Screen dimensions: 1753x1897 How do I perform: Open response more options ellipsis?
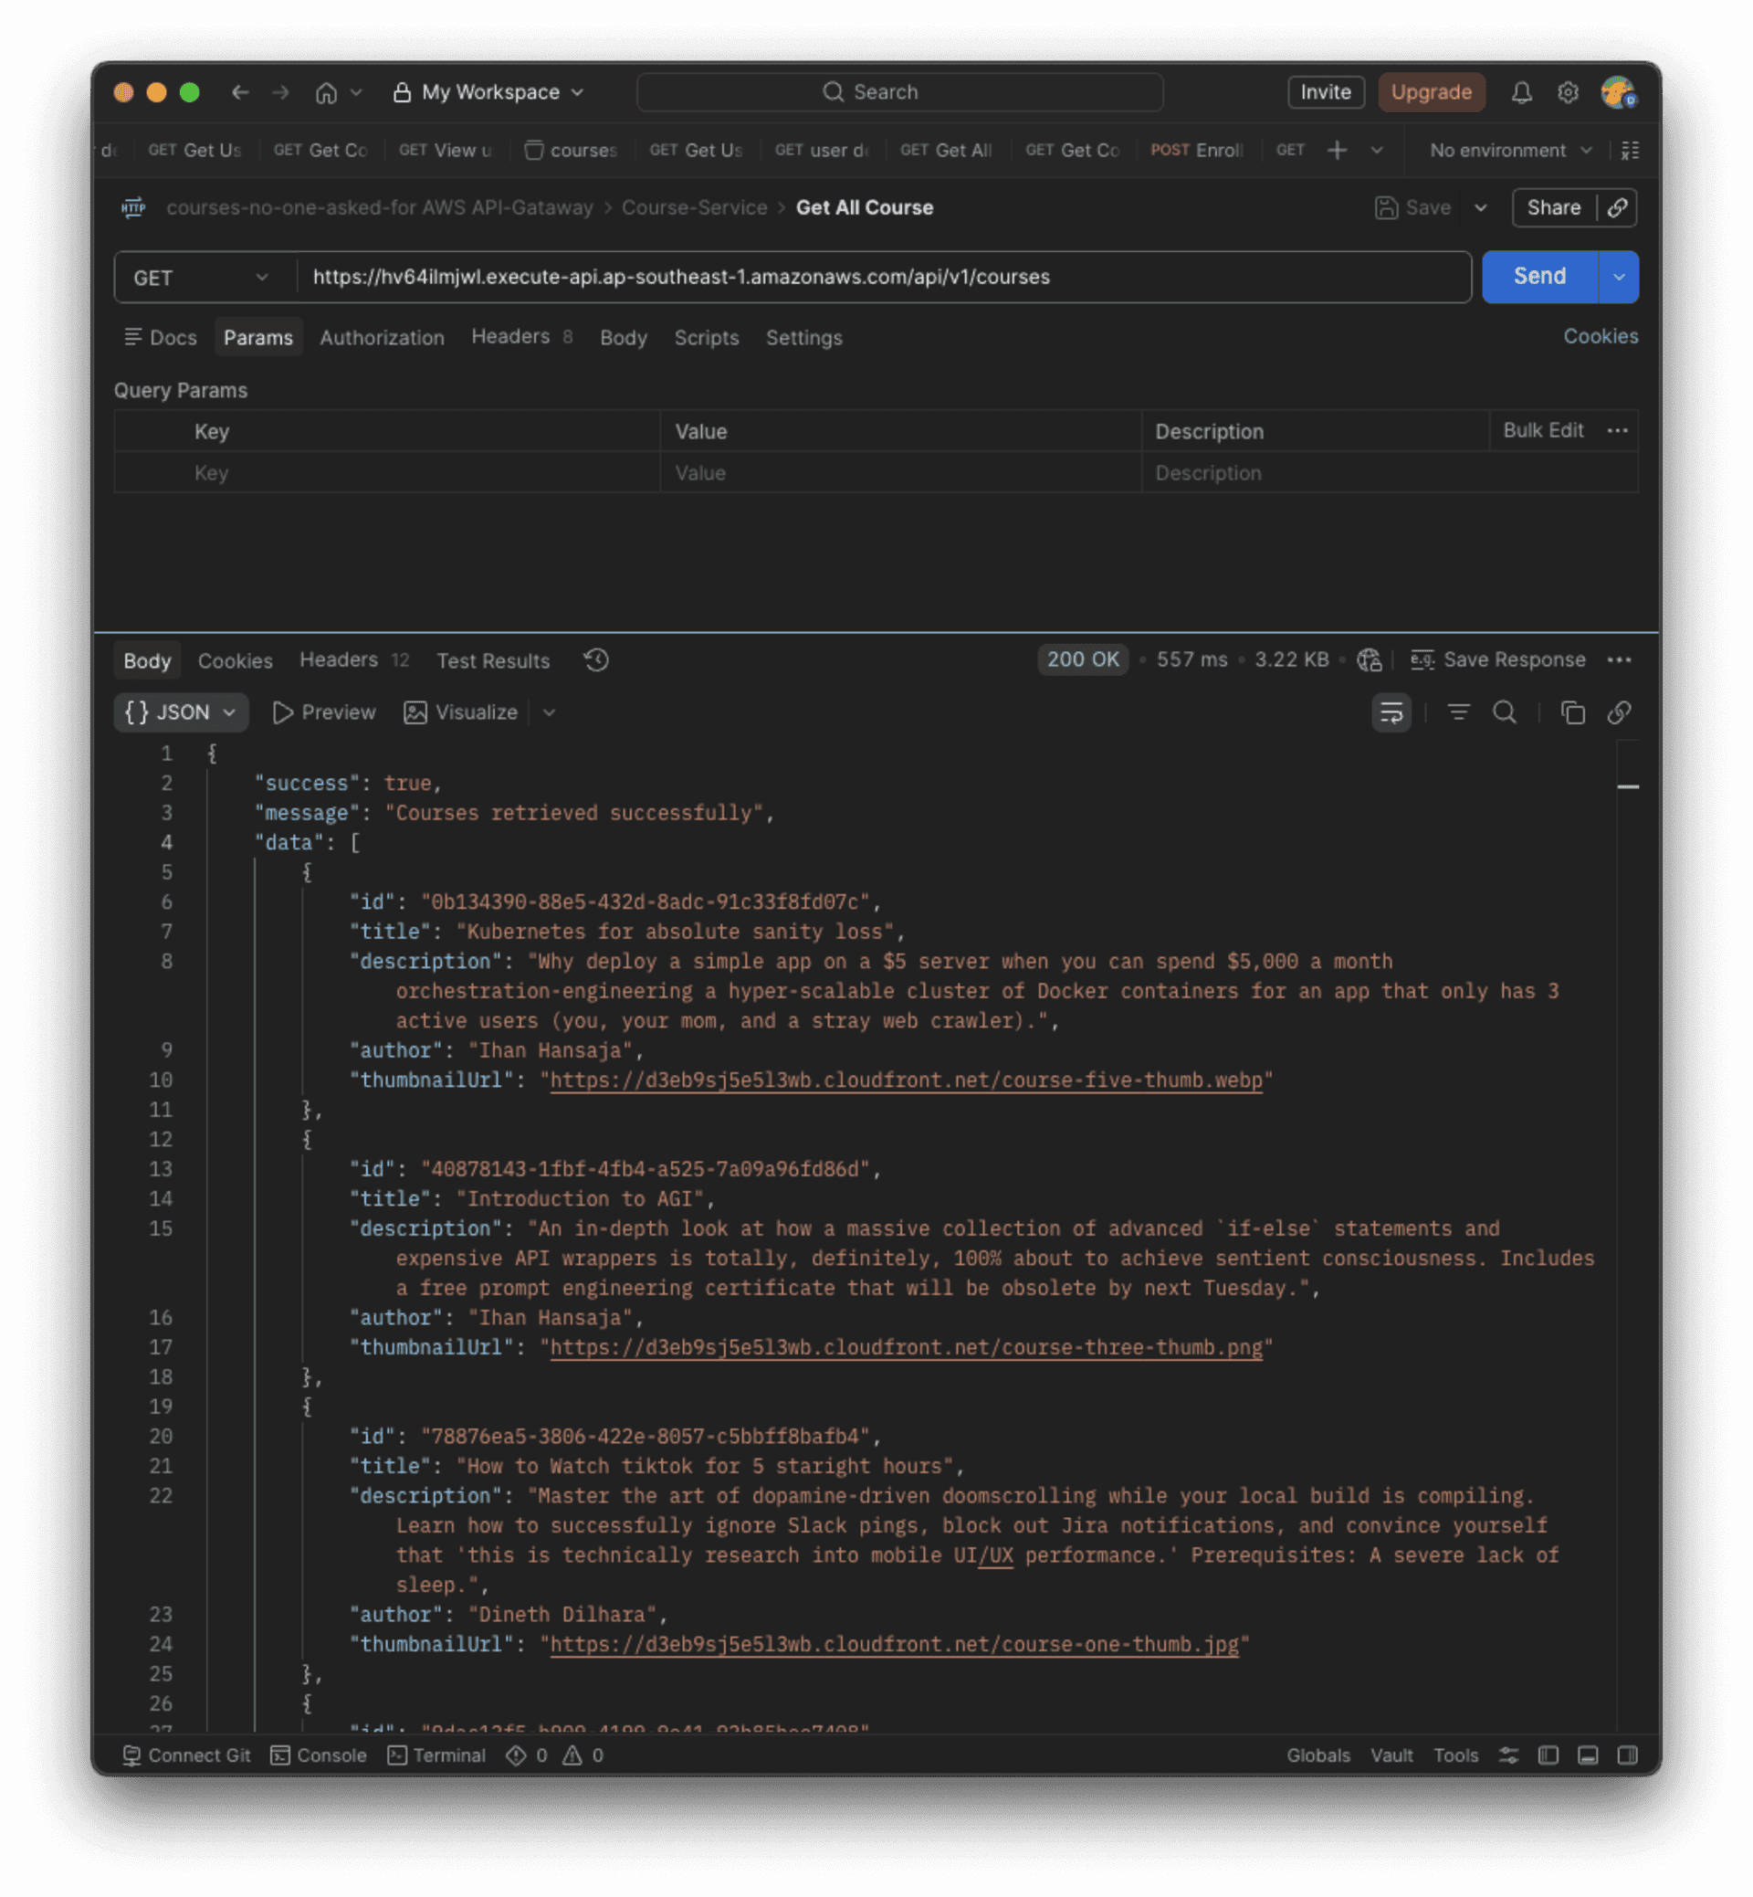1620,660
